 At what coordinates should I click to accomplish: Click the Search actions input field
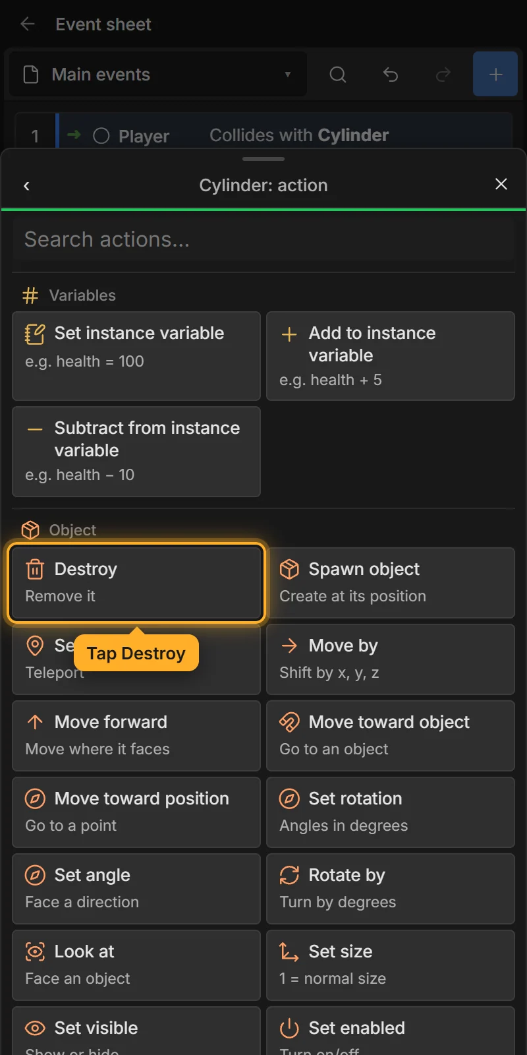263,239
